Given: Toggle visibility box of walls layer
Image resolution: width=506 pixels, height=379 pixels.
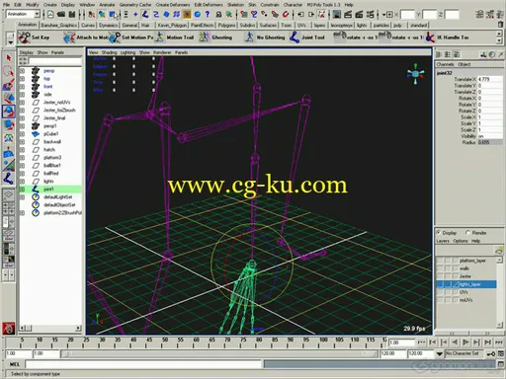Looking at the screenshot, I should [440, 268].
